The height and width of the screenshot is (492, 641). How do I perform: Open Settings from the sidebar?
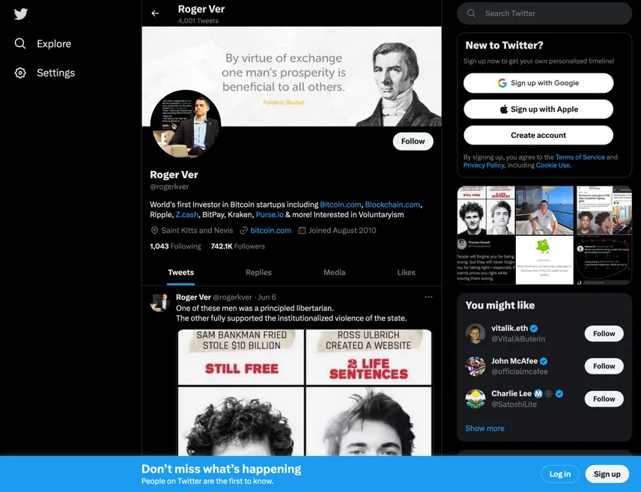click(x=45, y=73)
